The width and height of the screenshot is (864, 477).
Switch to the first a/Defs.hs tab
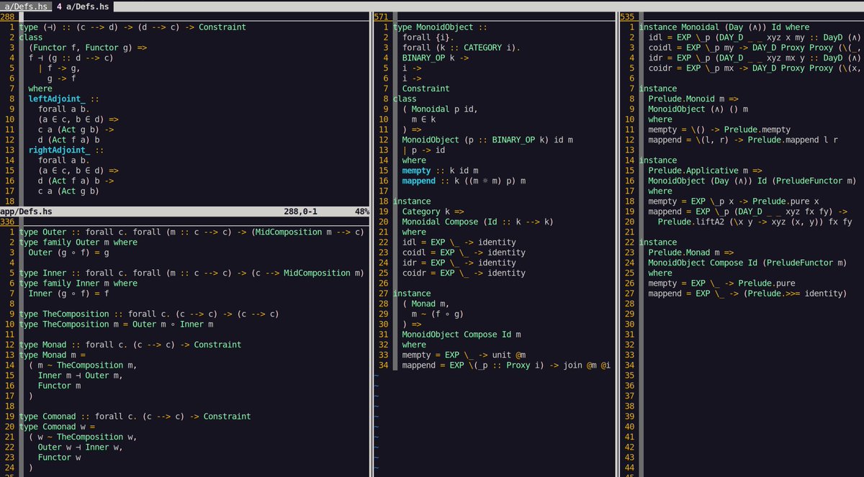(x=25, y=6)
